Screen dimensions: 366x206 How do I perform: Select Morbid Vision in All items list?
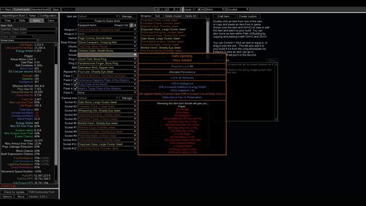pos(161,47)
